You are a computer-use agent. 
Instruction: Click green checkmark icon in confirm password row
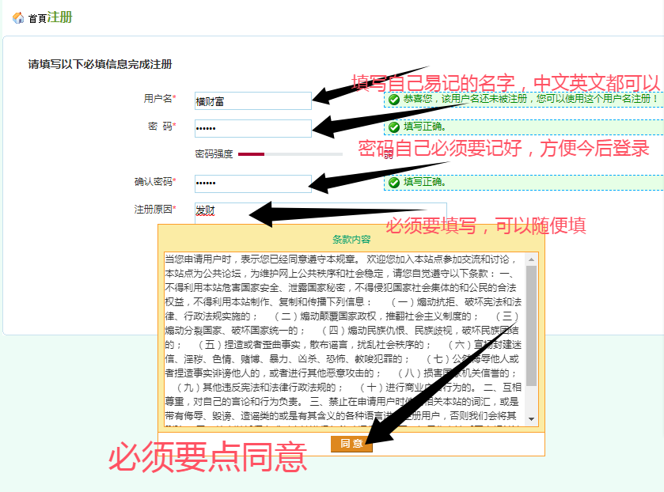point(393,182)
